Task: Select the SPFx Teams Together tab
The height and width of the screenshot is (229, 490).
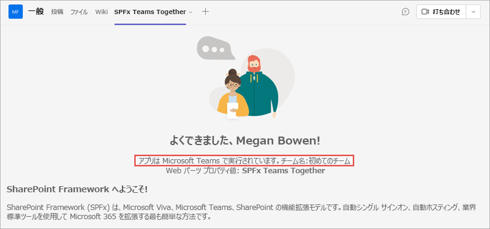Action: coord(150,12)
